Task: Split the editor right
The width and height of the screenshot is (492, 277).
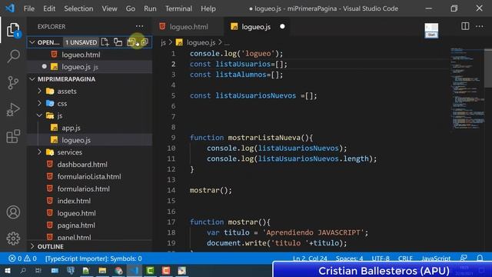Action: point(465,26)
